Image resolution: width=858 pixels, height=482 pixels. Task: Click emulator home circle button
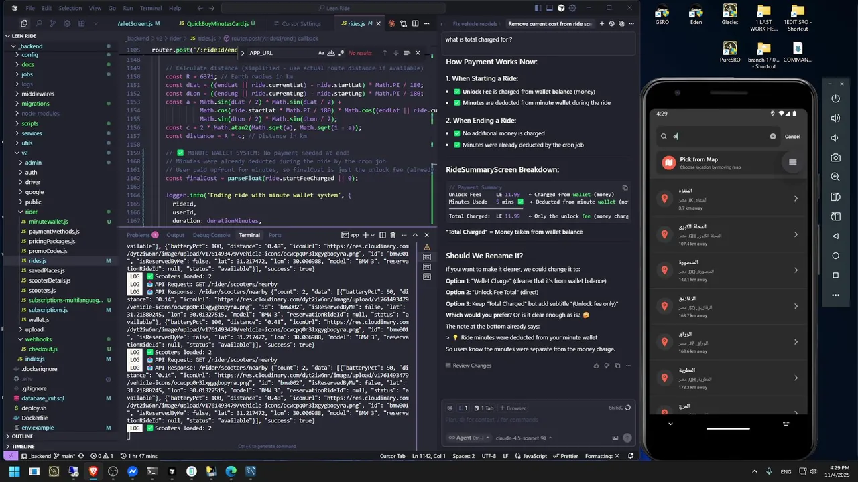[x=835, y=256]
